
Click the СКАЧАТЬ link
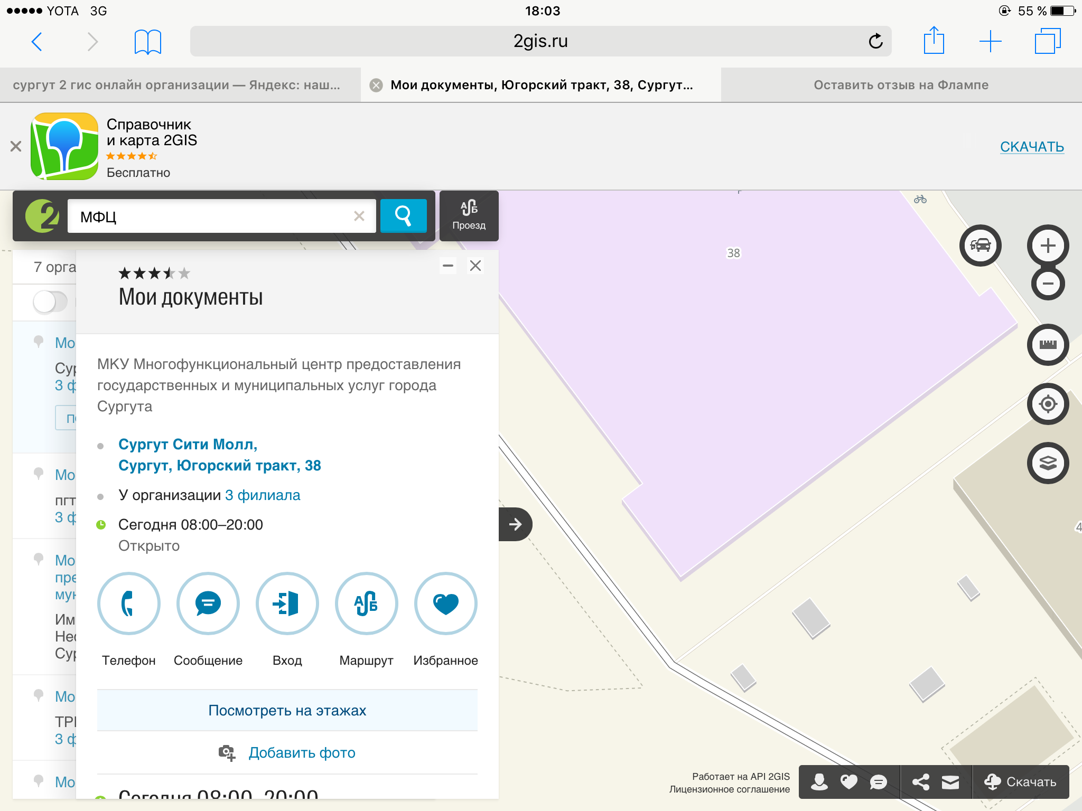[1032, 147]
